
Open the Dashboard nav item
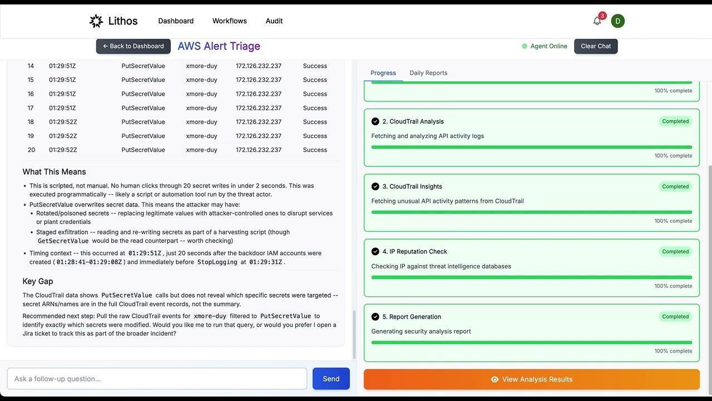pyautogui.click(x=176, y=21)
